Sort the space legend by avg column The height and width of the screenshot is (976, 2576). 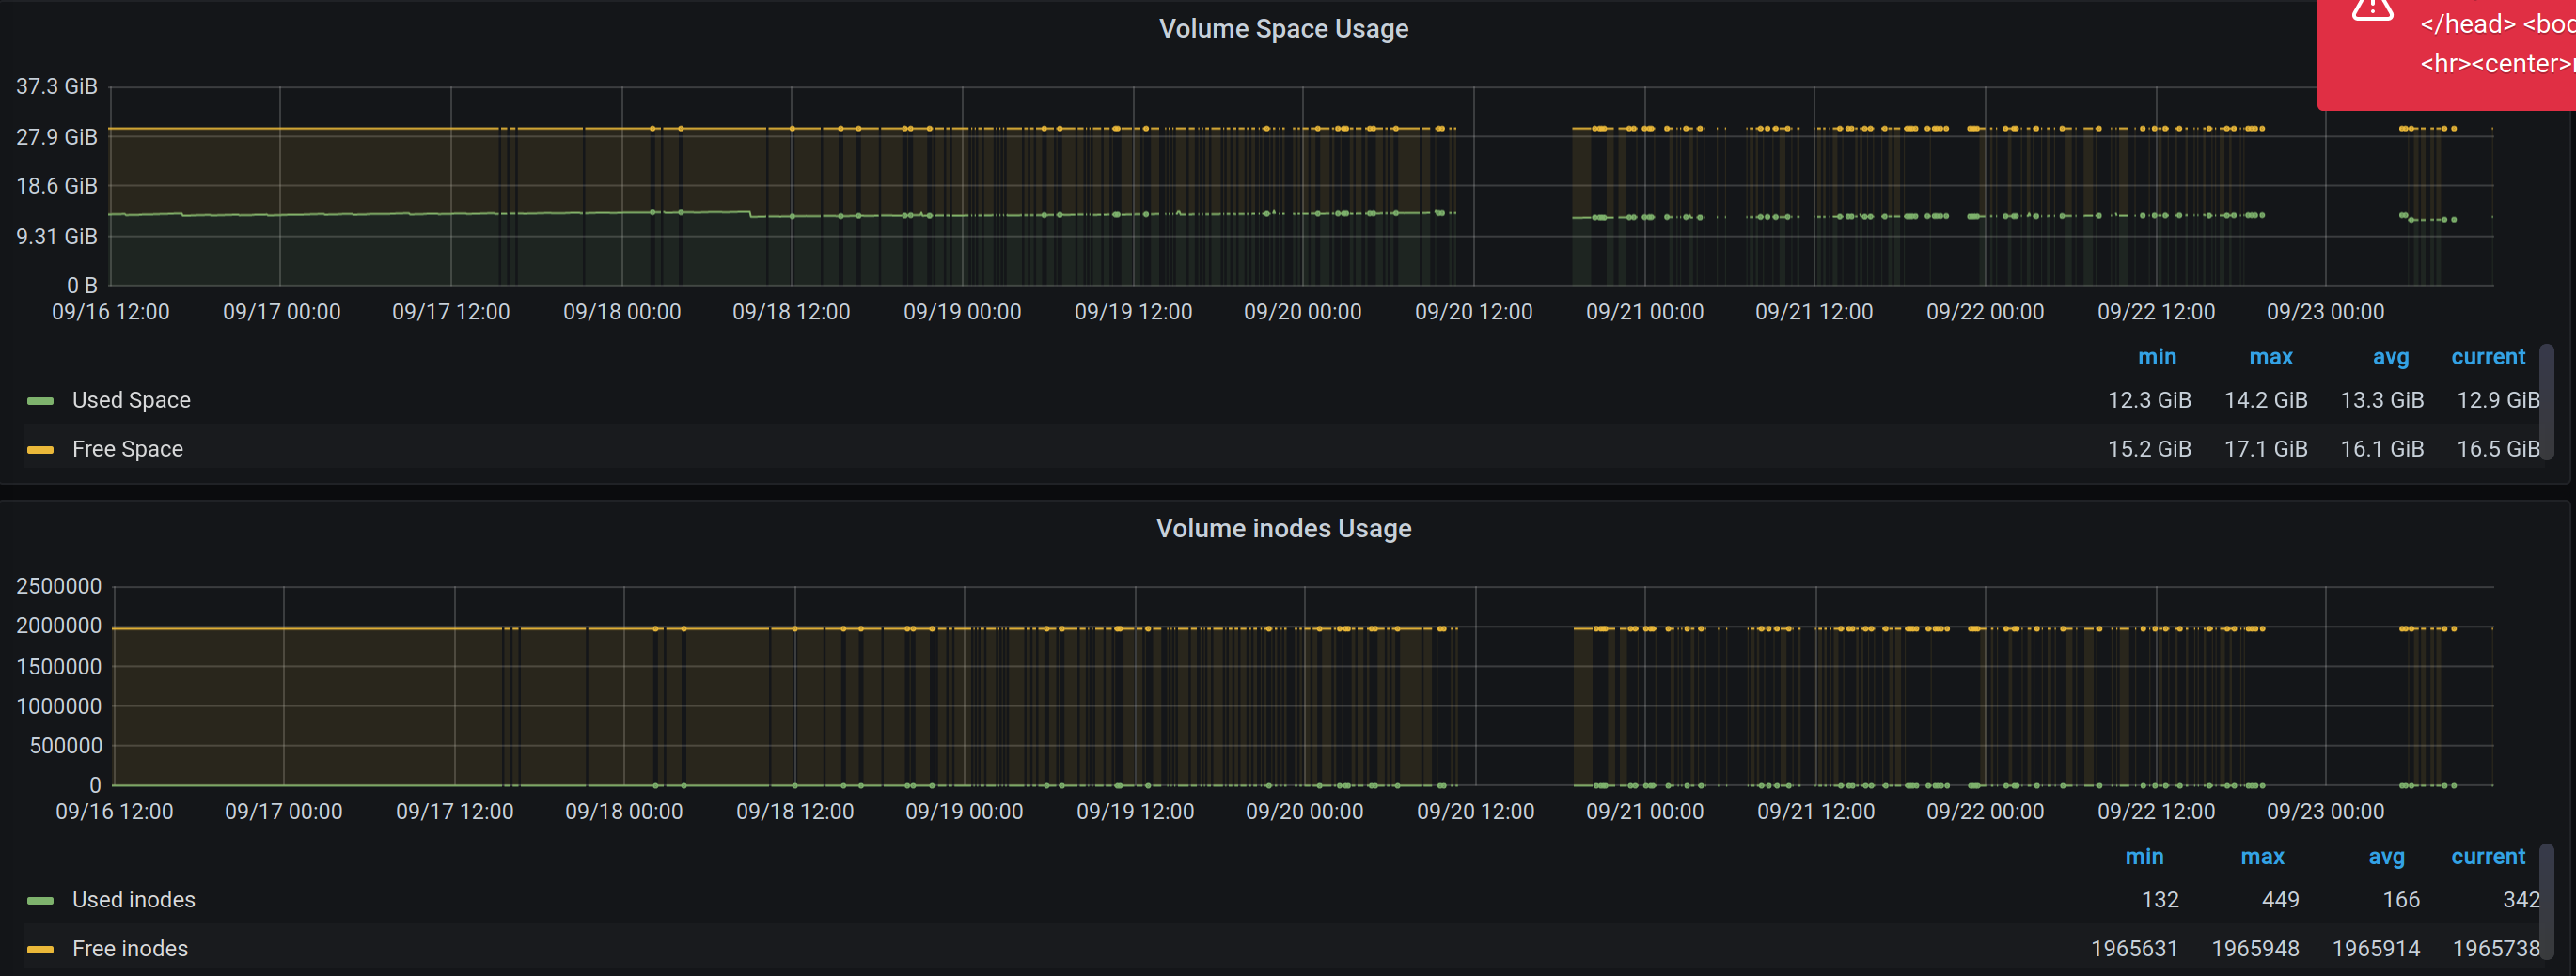tap(2390, 357)
